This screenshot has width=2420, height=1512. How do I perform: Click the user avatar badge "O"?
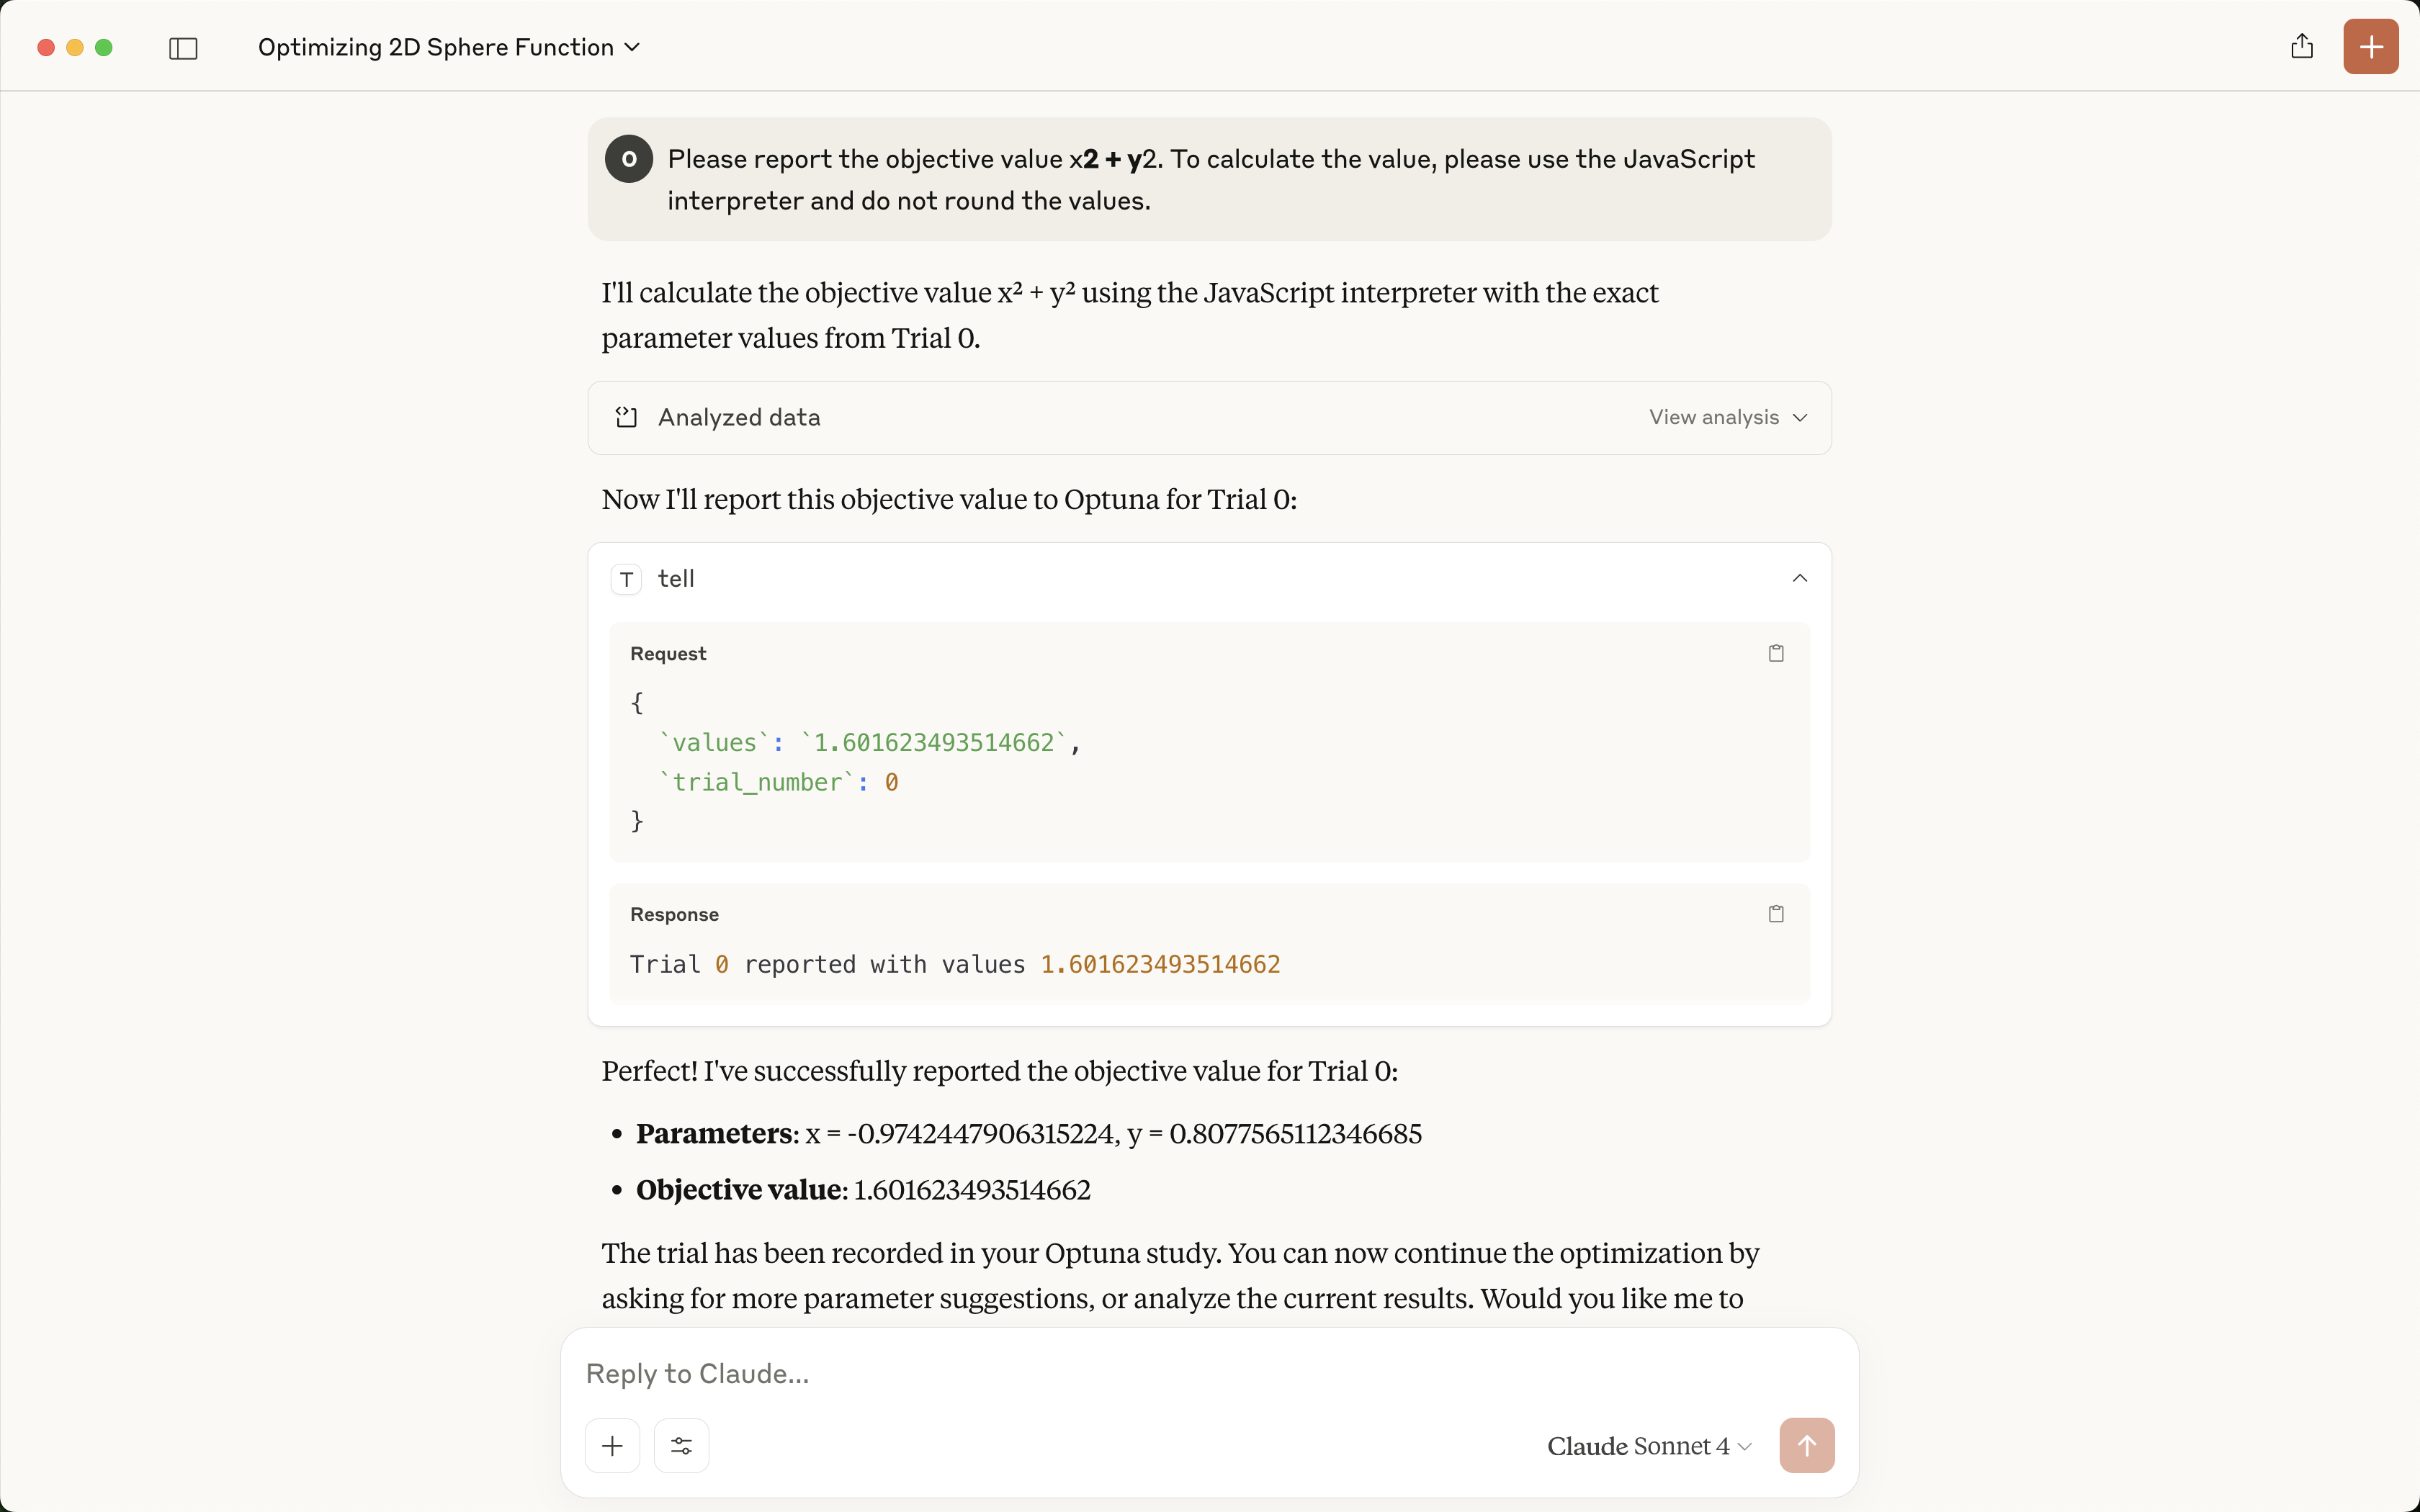click(x=629, y=159)
